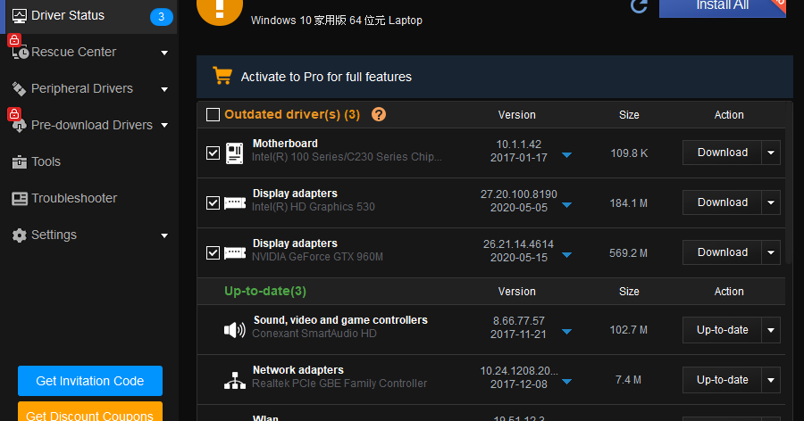Open version dropdown for 27.20.100.8190
This screenshot has height=421, width=804.
click(x=566, y=205)
